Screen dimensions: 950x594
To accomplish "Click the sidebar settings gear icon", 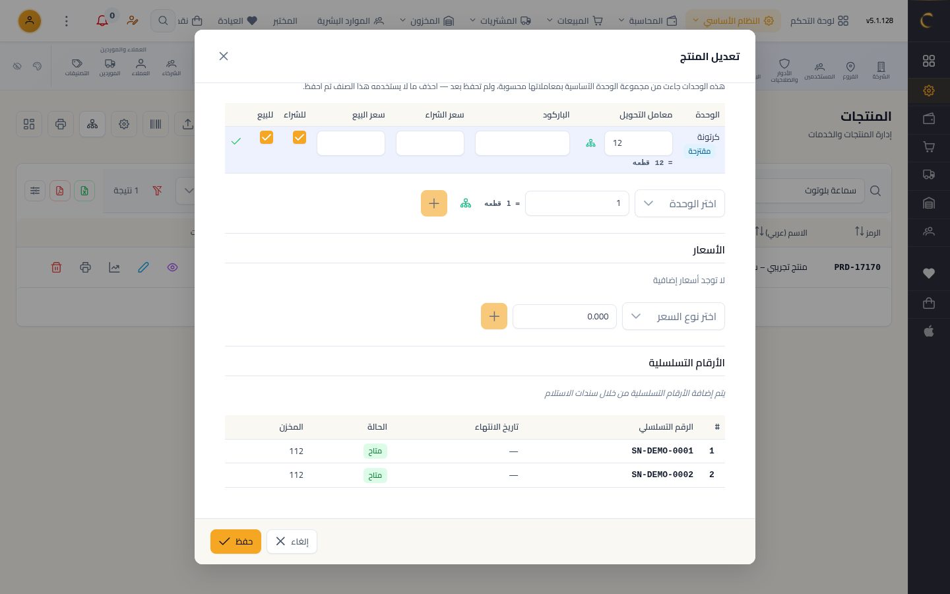I will pyautogui.click(x=929, y=90).
